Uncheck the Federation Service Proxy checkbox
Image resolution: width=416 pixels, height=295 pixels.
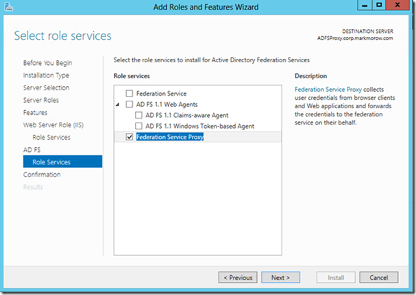(130, 137)
